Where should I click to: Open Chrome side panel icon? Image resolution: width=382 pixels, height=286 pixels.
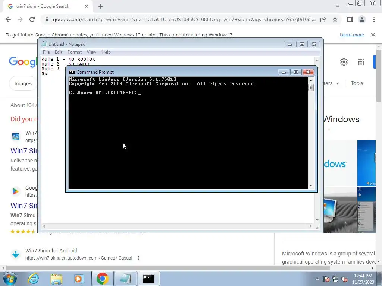[x=350, y=19]
